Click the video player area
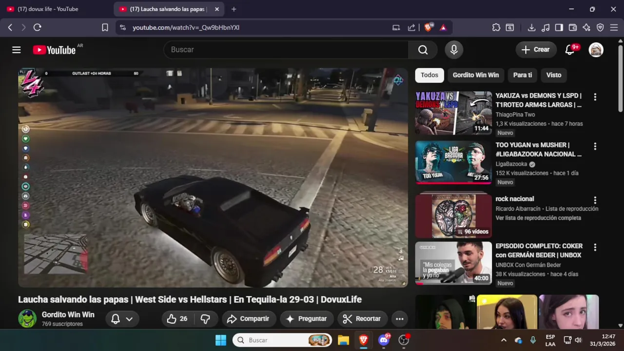Image resolution: width=624 pixels, height=351 pixels. [213, 177]
